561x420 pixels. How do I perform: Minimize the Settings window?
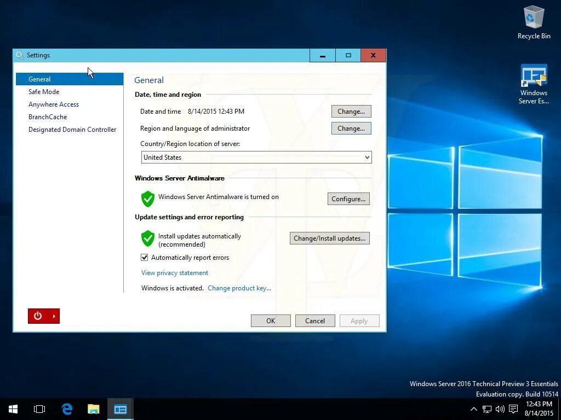pos(322,55)
